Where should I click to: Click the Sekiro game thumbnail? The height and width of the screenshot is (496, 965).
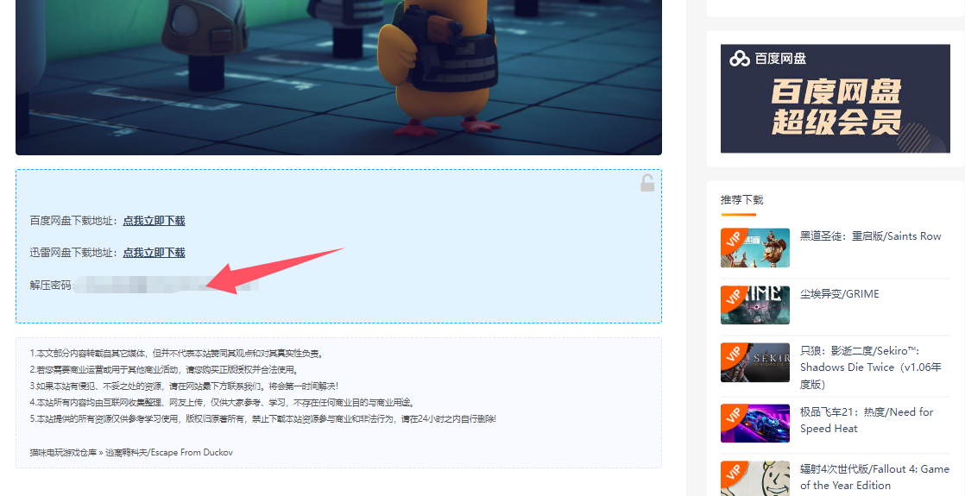pos(754,362)
